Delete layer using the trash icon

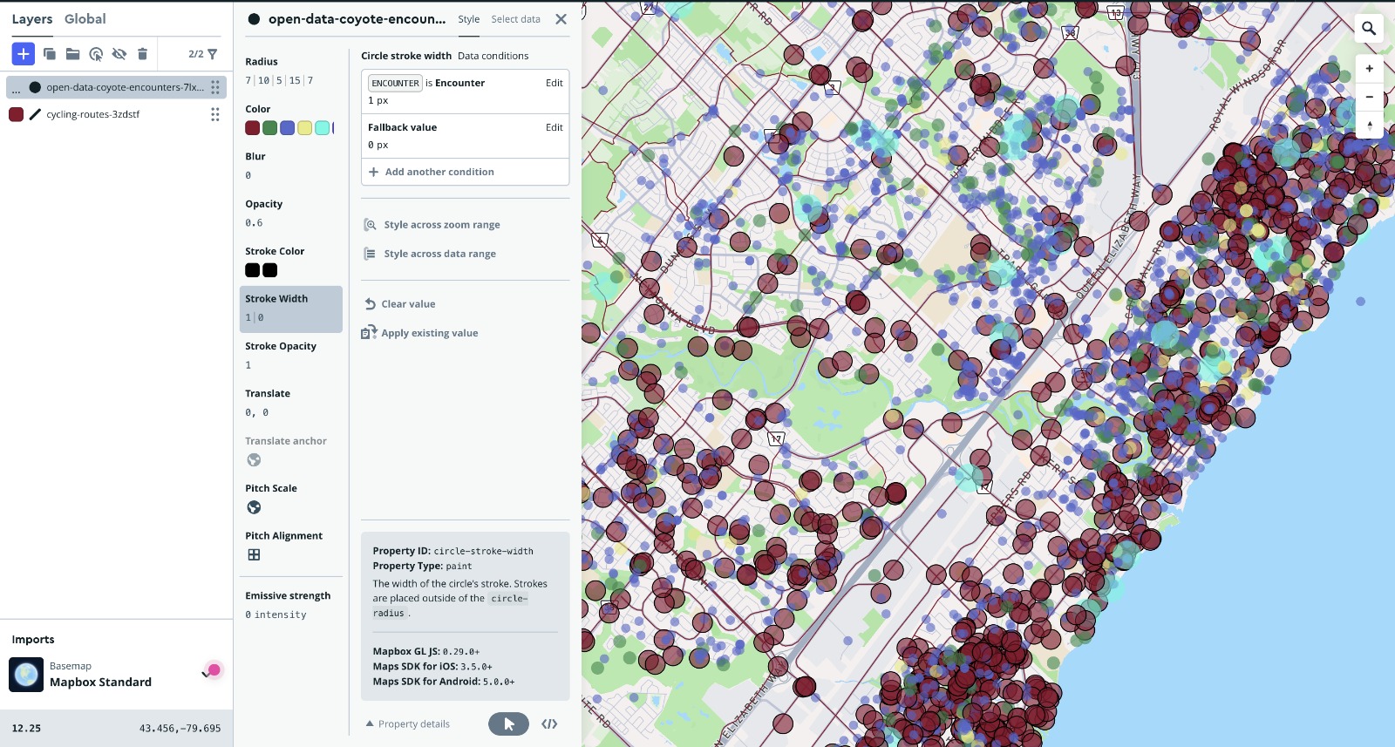142,54
